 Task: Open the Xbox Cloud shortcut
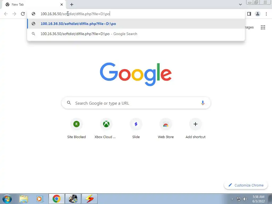tap(106, 129)
